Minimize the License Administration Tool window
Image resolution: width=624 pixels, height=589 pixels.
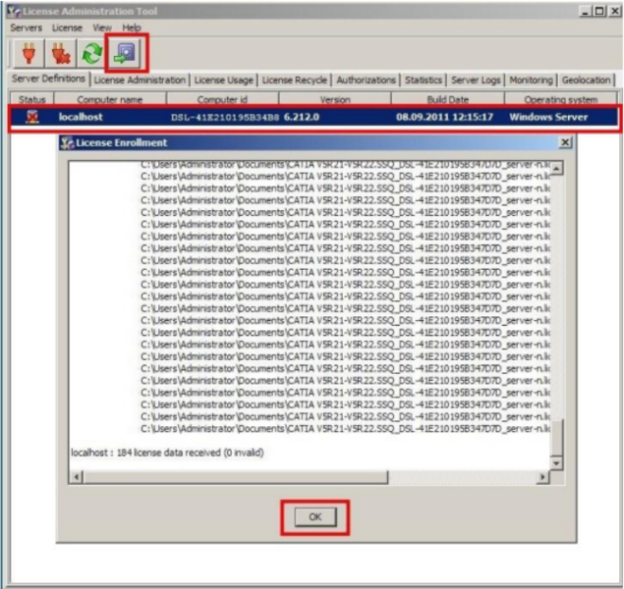click(x=585, y=11)
